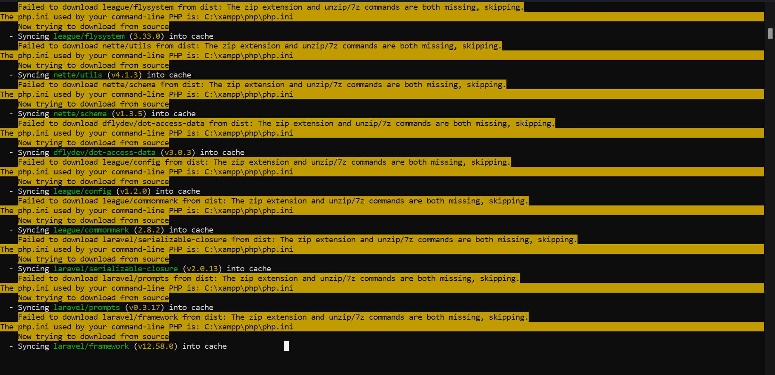Click 'Failed to download nette/utils' warning line
Image resolution: width=775 pixels, height=375 pixels.
coord(260,46)
